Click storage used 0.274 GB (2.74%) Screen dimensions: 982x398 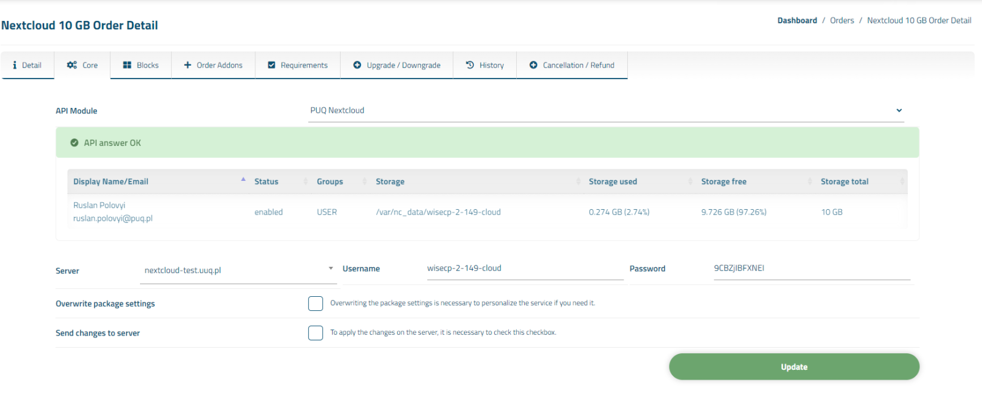(x=619, y=212)
